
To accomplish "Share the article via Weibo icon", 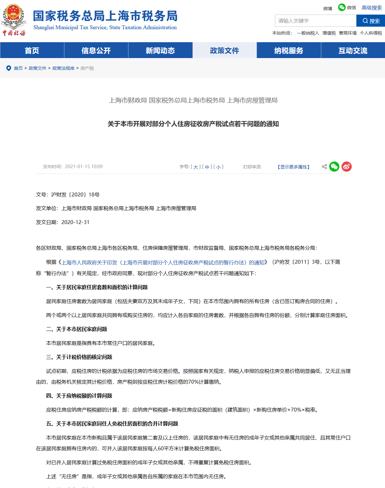I will pos(347,167).
